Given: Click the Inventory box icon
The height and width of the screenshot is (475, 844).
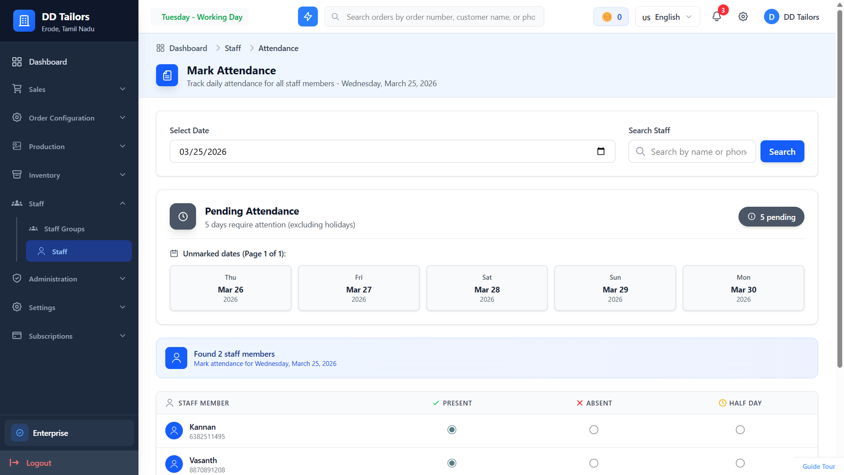Looking at the screenshot, I should pos(17,175).
